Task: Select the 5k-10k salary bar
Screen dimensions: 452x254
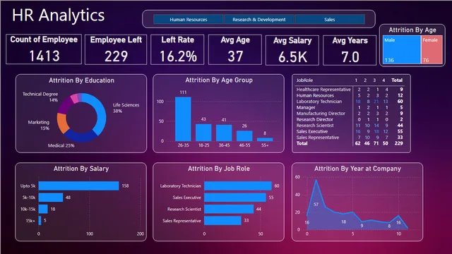Action: click(51, 198)
